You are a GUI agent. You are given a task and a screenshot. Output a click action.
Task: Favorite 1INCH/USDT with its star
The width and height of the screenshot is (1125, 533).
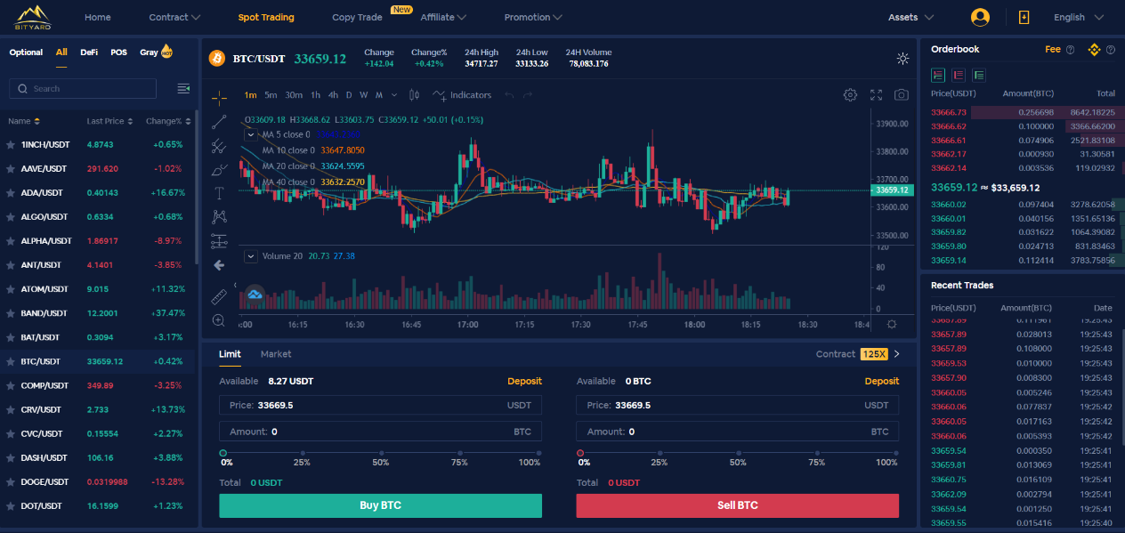(x=11, y=144)
